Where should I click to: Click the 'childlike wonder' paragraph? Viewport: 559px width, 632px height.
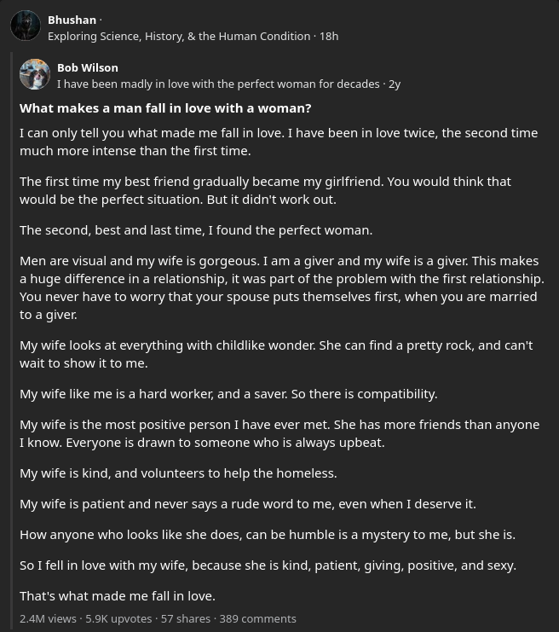point(276,354)
